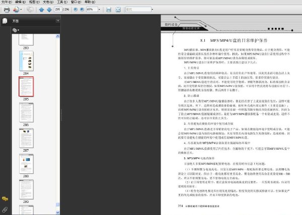
Task: Click the total page count text '/ 296'
Action: point(66,9)
